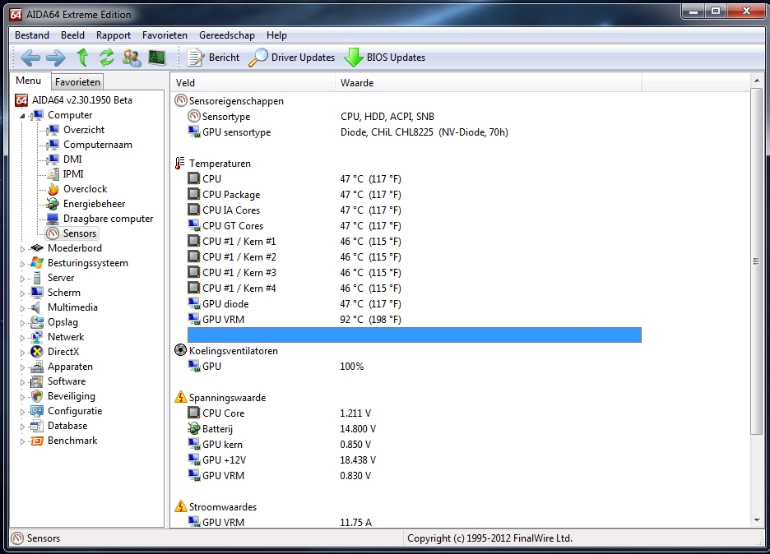Click the BIOS Updates green arrow icon
770x554 pixels.
tap(354, 58)
